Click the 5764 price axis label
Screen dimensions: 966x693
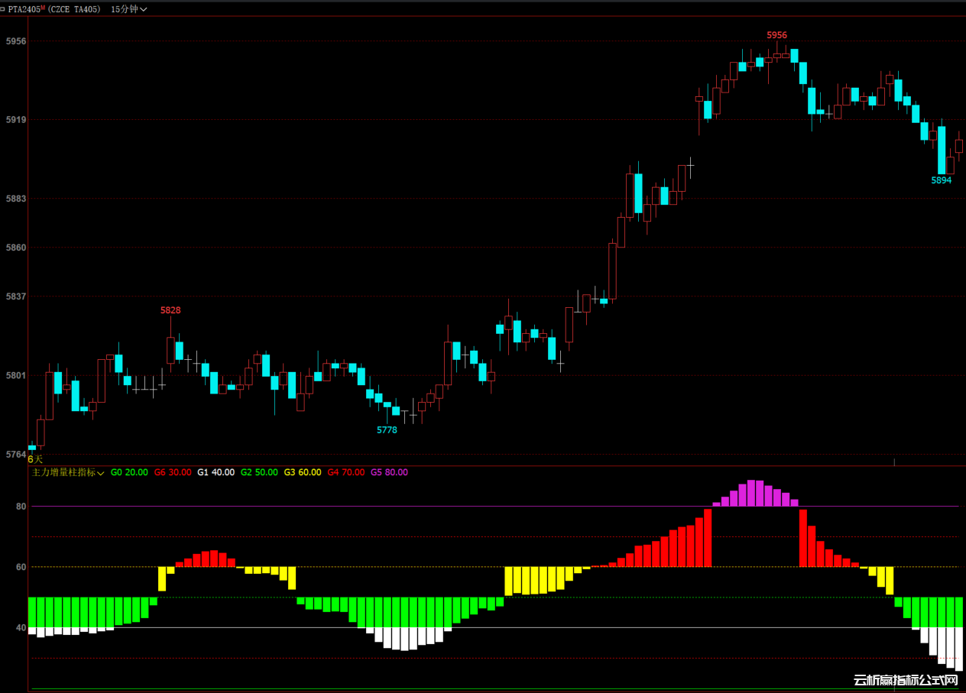pyautogui.click(x=15, y=455)
